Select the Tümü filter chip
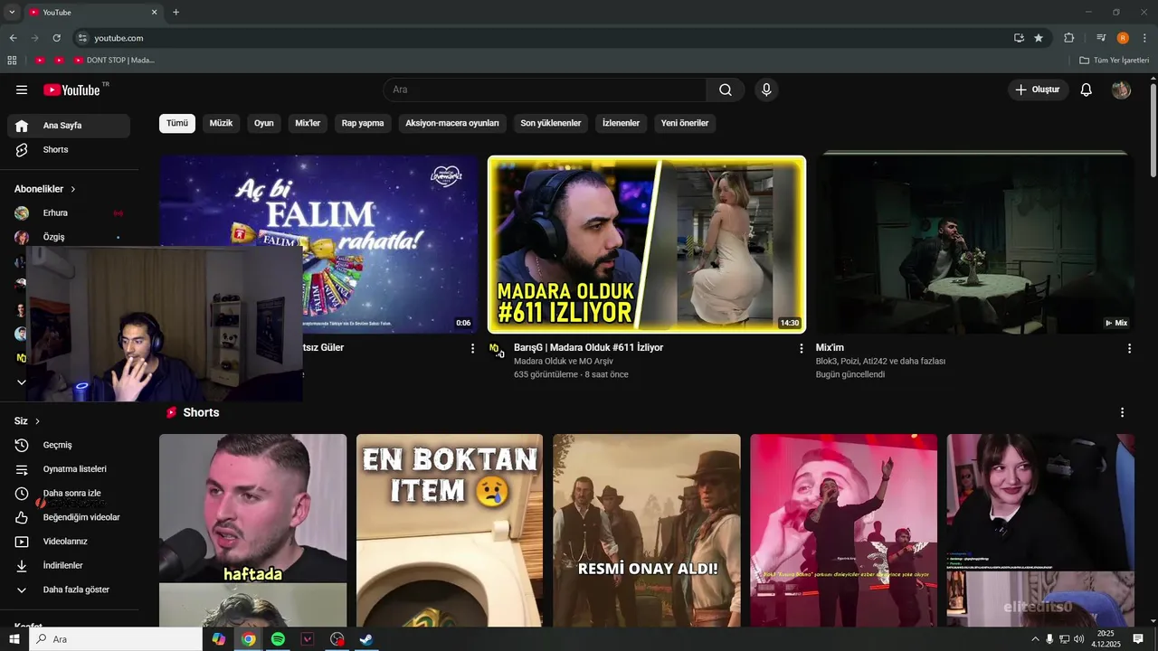Viewport: 1158px width, 651px height. click(177, 123)
